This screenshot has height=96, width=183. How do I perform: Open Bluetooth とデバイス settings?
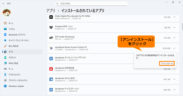pyautogui.click(x=22, y=35)
